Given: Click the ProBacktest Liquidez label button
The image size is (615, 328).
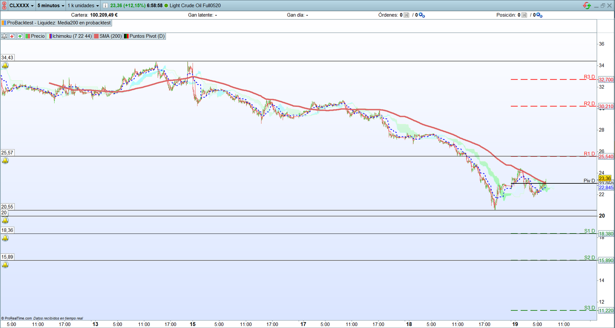Looking at the screenshot, I should click(57, 23).
